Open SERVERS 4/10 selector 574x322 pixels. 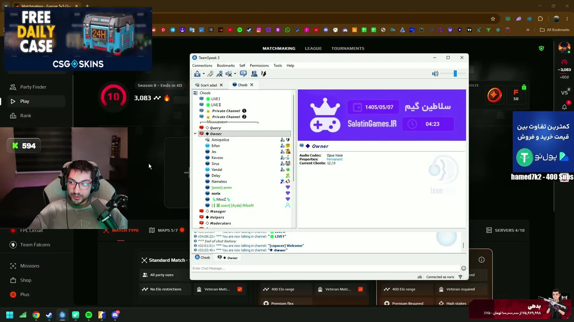pyautogui.click(x=505, y=230)
